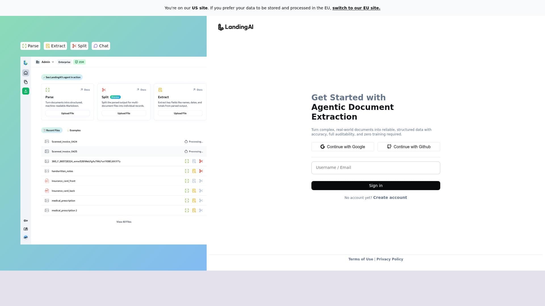Click the black Sign in button
The image size is (545, 306).
pos(376,186)
